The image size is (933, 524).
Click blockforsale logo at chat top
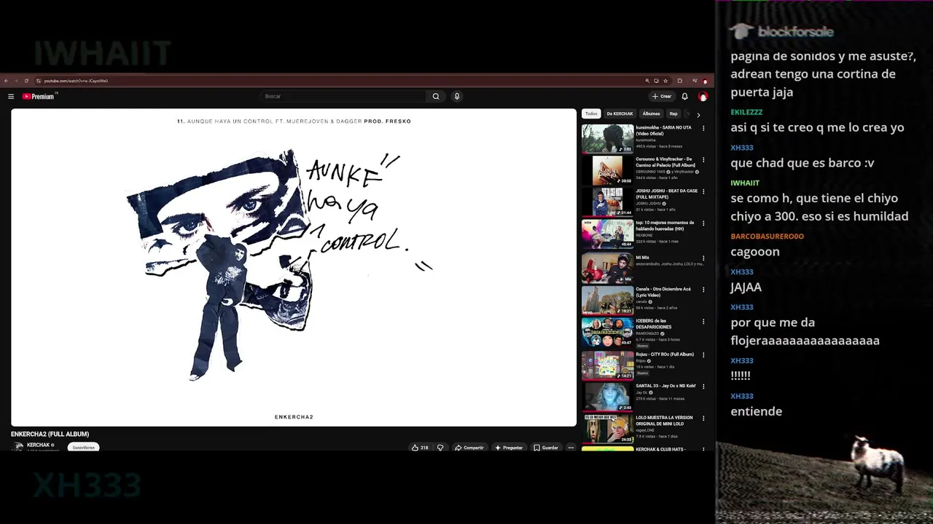tap(782, 31)
